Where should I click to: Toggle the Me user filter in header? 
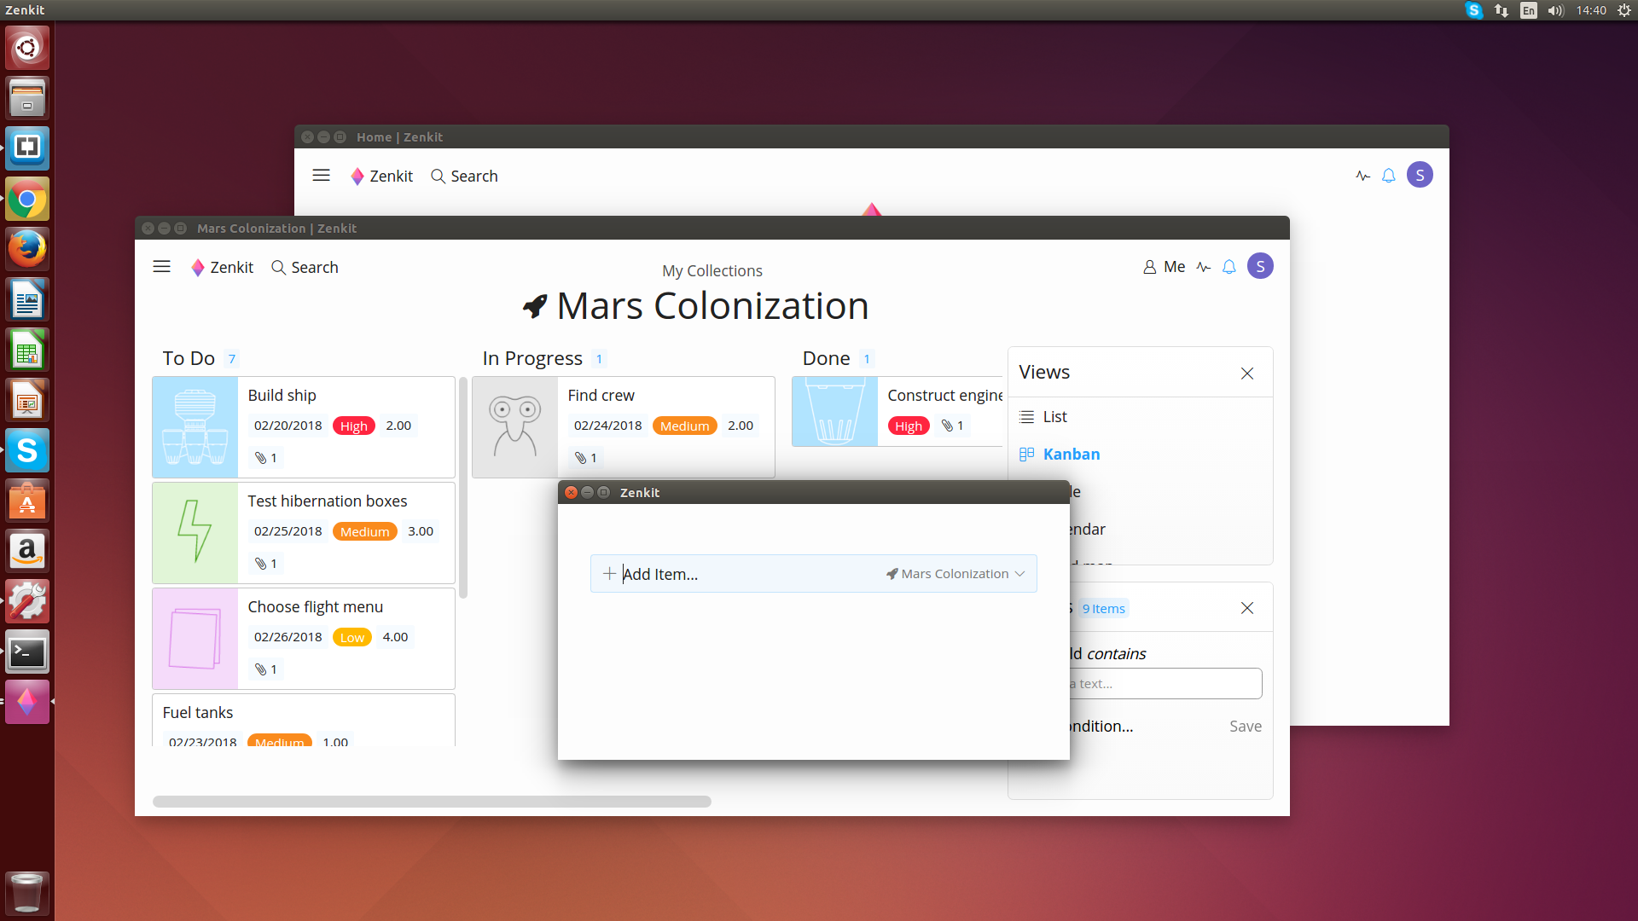pos(1164,267)
